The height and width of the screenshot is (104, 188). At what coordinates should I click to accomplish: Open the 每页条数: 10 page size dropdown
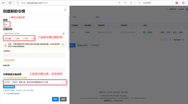click(180, 40)
